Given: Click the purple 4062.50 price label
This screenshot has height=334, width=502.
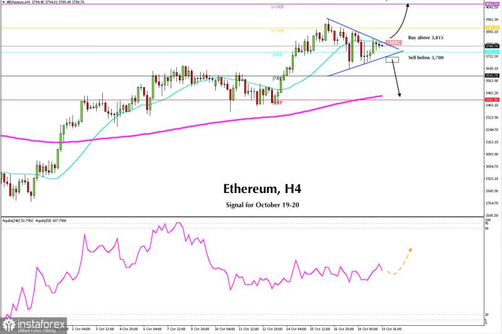Looking at the screenshot, I should [492, 4].
